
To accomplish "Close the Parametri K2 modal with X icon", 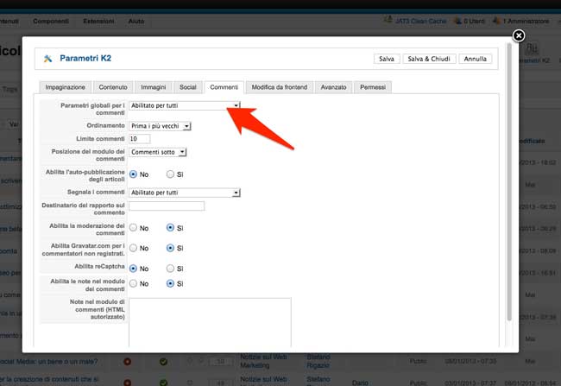I will tap(519, 35).
